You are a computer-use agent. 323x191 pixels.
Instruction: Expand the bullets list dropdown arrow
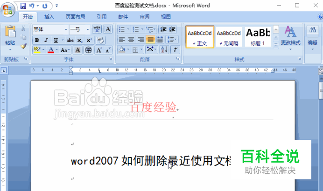(x=128, y=29)
